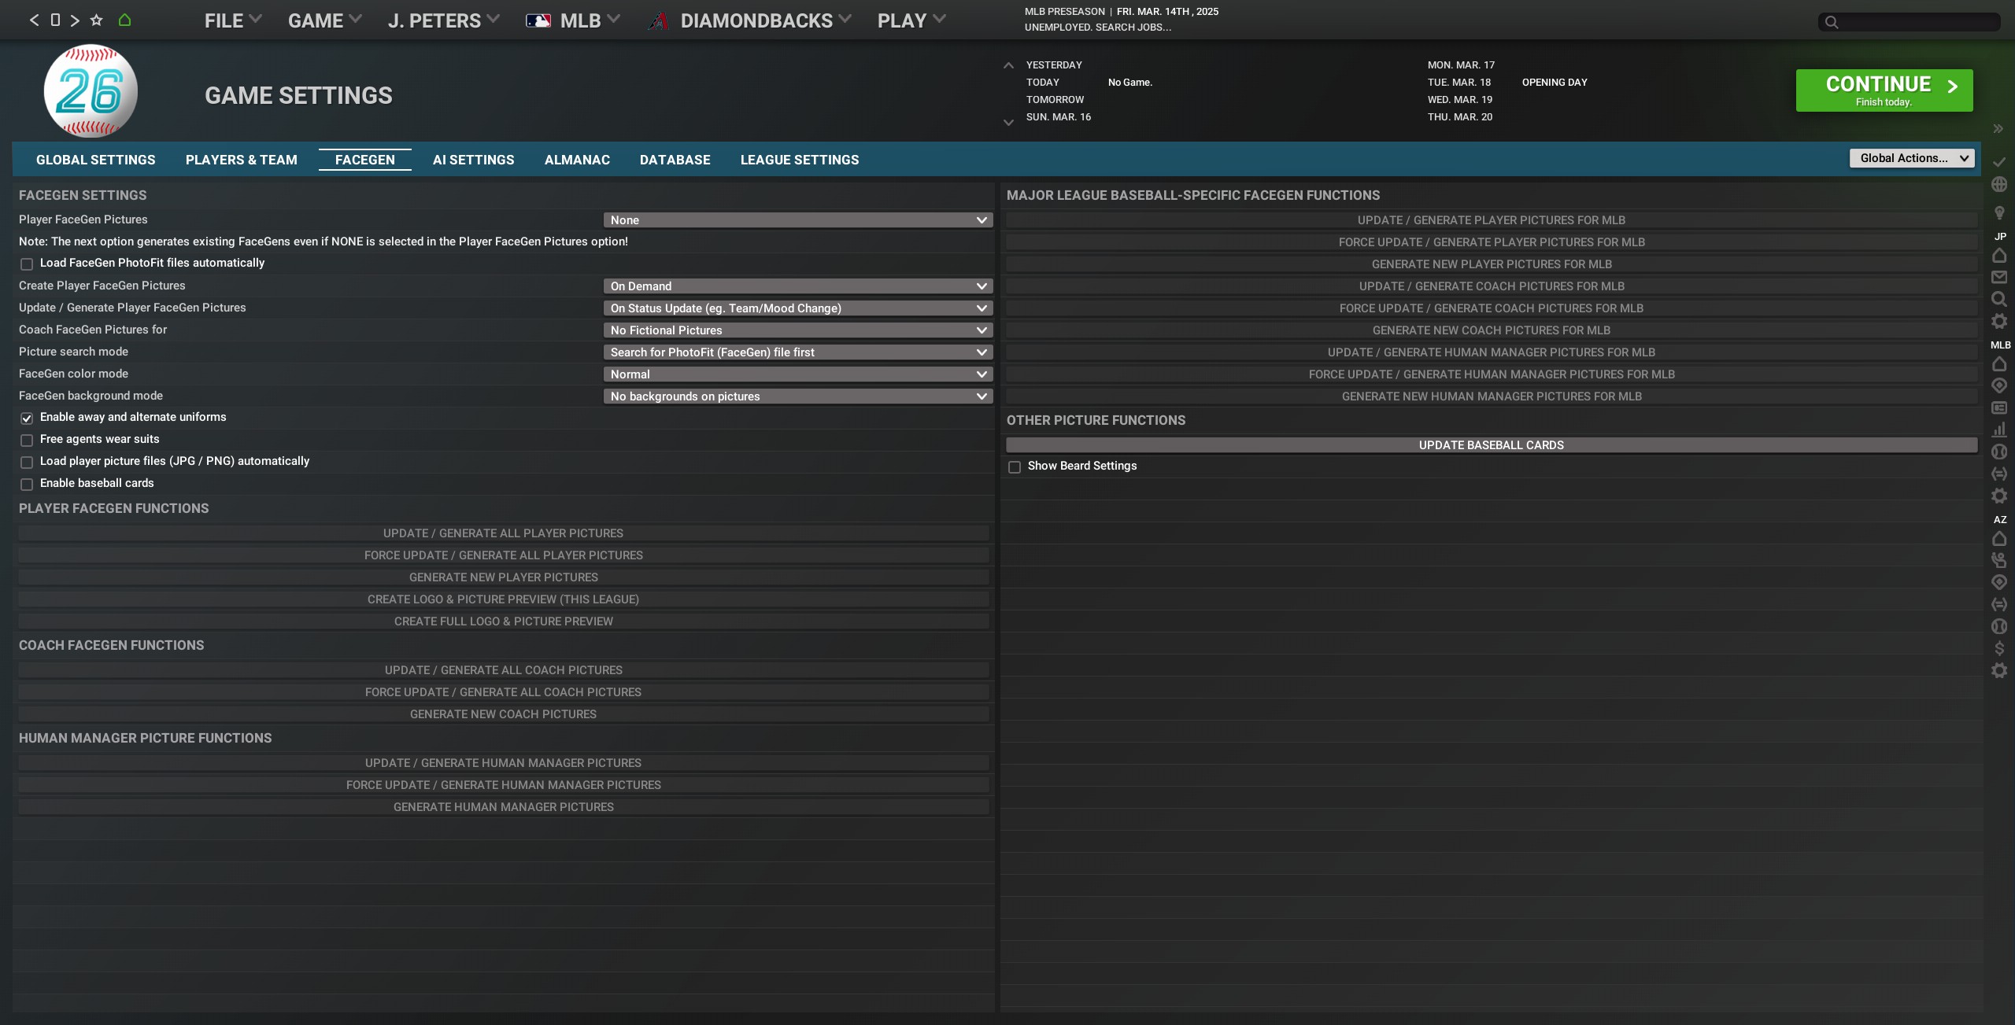The image size is (2015, 1025).
Task: Click the lightbulb icon in right sidebar
Action: [x=1998, y=213]
